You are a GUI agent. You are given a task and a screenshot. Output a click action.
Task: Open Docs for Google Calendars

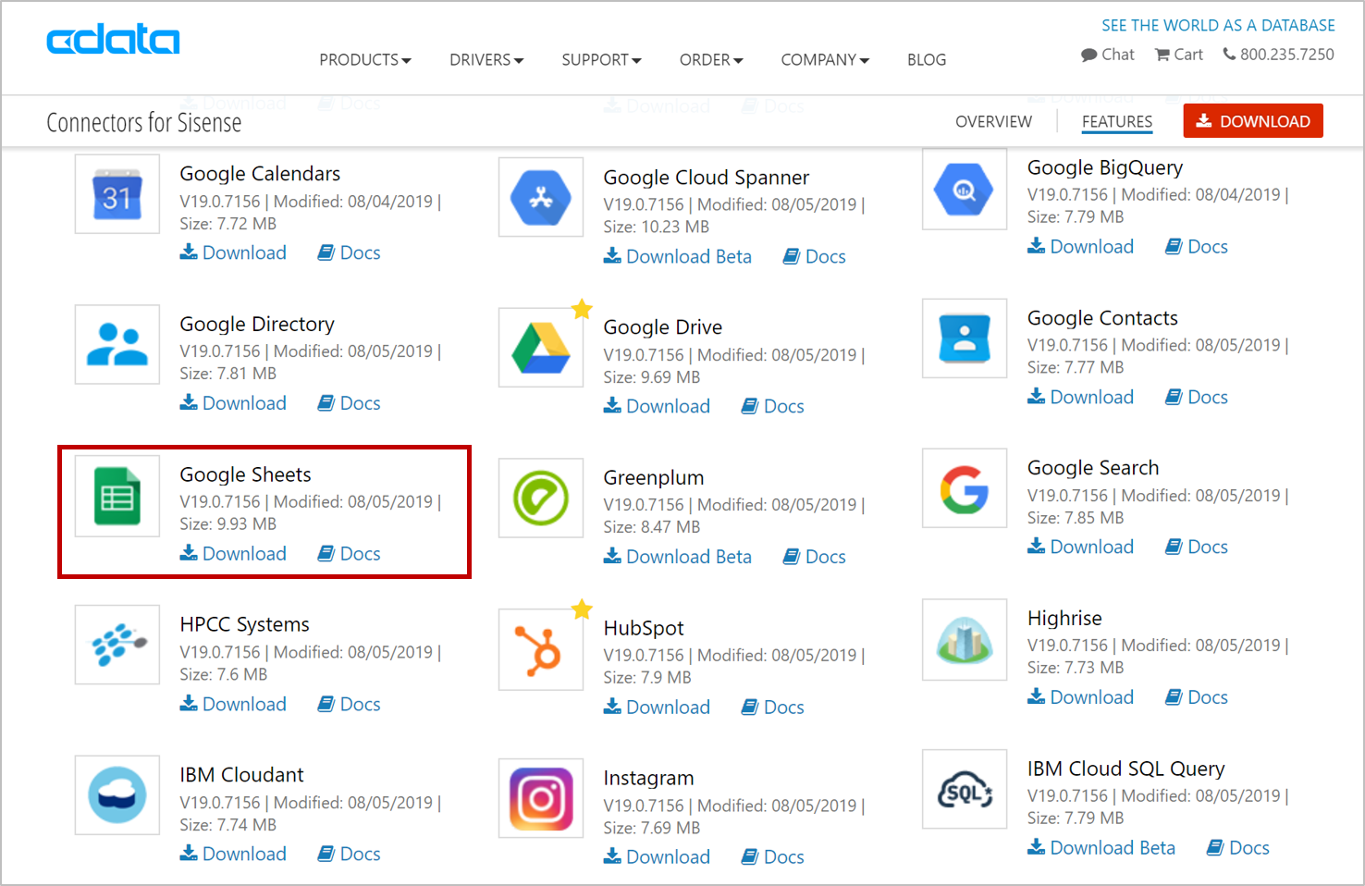349,252
